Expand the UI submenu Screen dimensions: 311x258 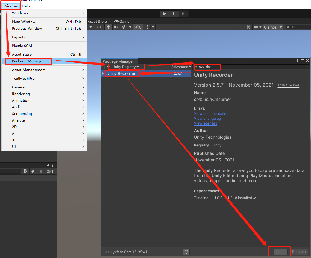coord(44,146)
